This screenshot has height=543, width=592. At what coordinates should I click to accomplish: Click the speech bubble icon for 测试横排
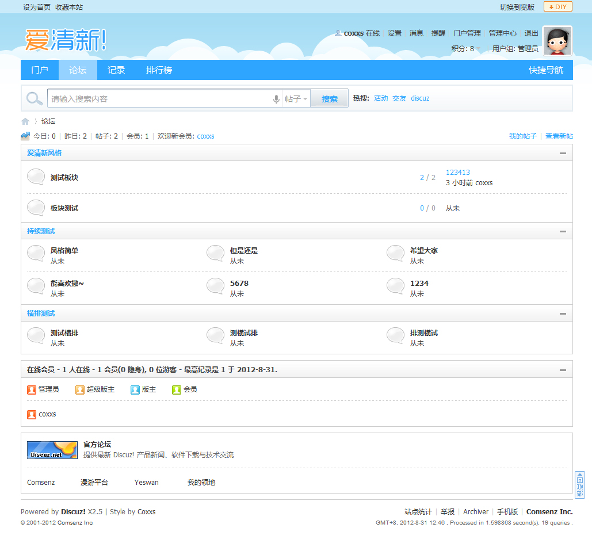(x=36, y=336)
